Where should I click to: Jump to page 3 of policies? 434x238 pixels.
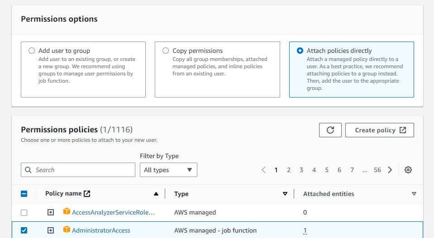[301, 170]
